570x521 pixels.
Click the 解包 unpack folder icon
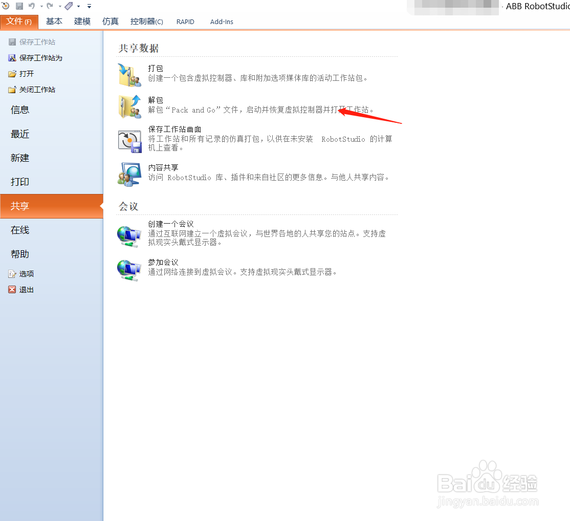click(129, 107)
